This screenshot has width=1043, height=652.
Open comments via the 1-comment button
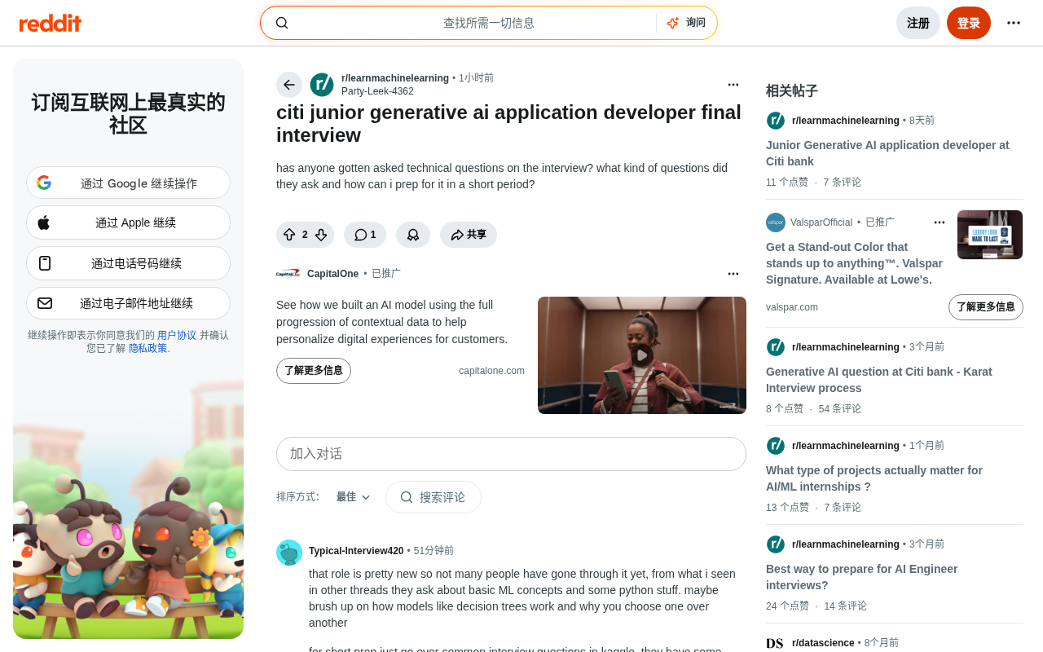(365, 235)
